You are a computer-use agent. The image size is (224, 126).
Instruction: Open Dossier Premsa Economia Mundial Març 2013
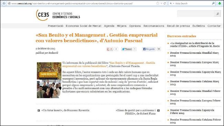click(194, 54)
